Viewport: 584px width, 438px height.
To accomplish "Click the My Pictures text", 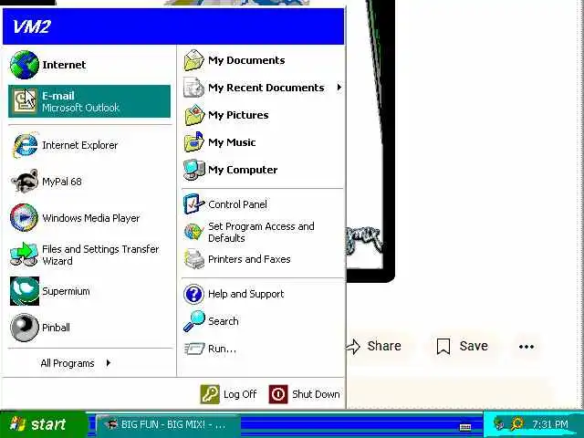I will coord(238,115).
